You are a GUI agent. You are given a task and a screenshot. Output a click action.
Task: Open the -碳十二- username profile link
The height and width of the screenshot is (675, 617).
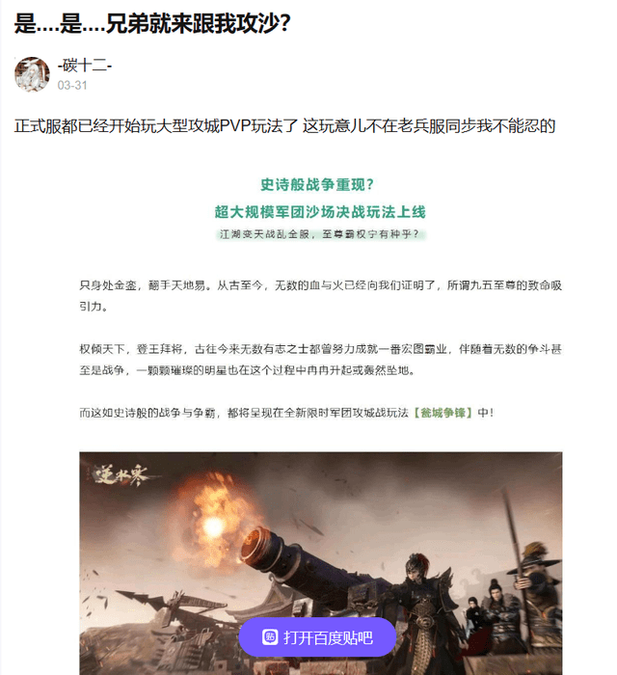(85, 66)
